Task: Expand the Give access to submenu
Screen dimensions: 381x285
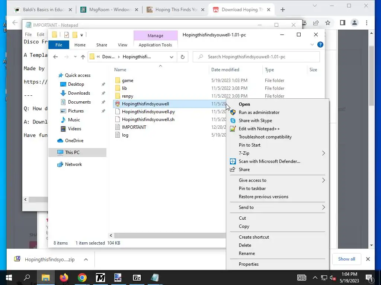Action: (323, 180)
